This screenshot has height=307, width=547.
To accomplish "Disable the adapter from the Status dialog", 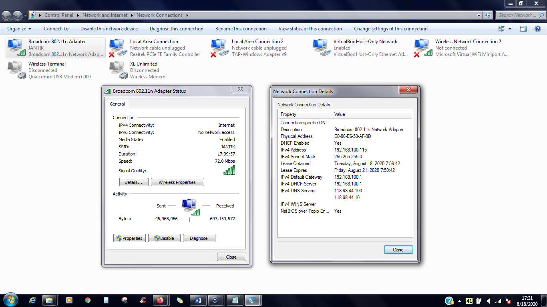I will 164,238.
